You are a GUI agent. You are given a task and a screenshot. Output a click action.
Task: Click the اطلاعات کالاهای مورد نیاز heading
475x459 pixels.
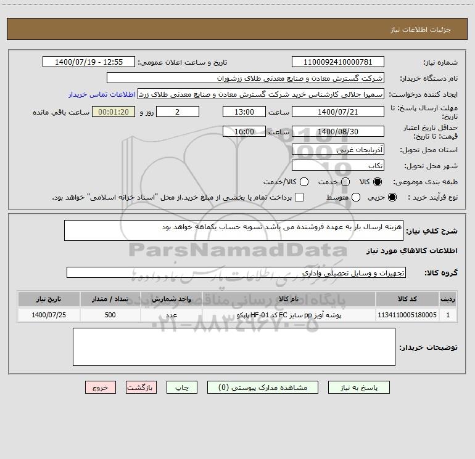tap(411, 251)
